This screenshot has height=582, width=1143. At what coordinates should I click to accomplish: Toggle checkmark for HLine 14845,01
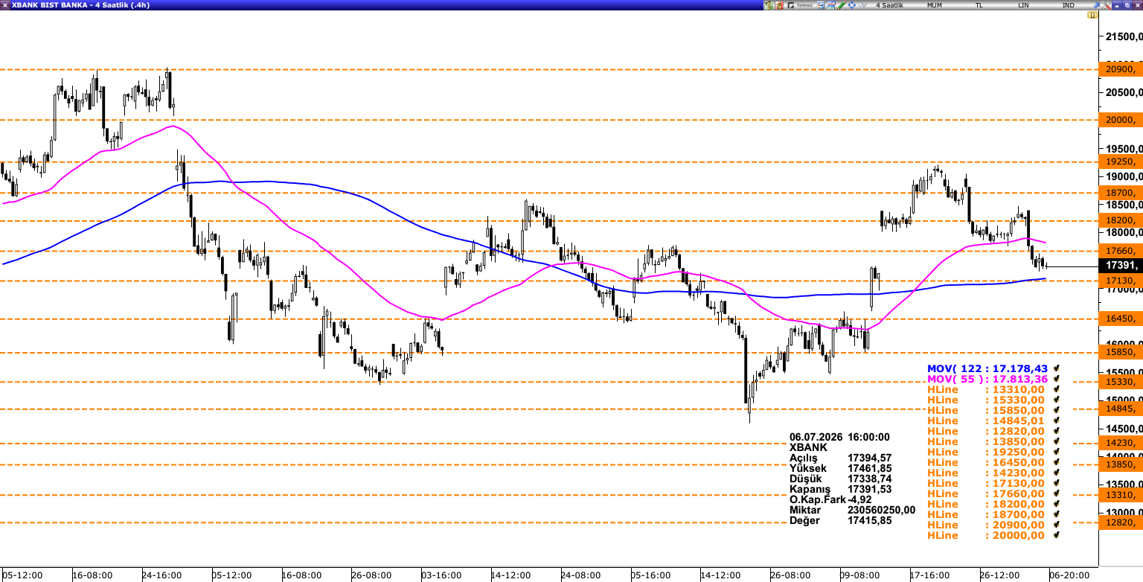[1056, 420]
